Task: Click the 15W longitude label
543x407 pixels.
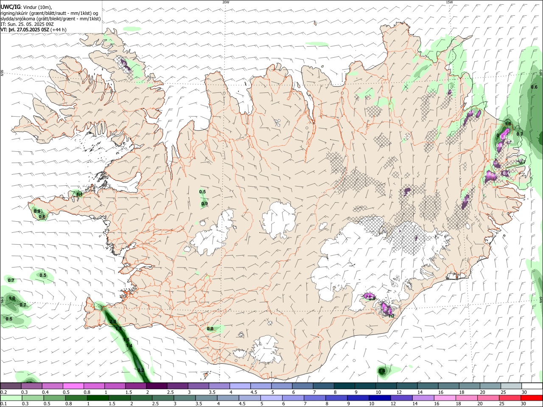Action: [x=449, y=2]
